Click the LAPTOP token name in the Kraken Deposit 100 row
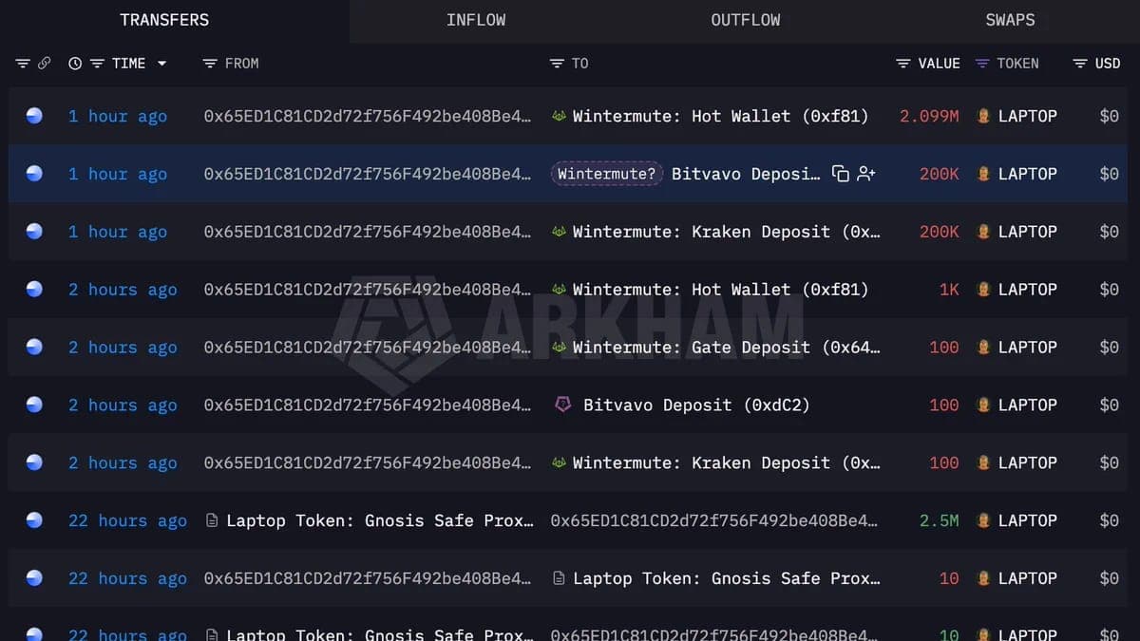 pyautogui.click(x=1027, y=462)
